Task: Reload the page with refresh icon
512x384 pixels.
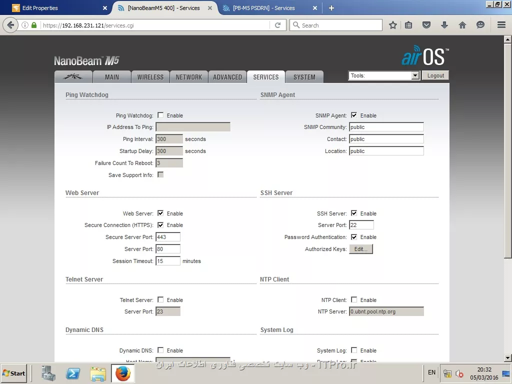Action: tap(277, 25)
